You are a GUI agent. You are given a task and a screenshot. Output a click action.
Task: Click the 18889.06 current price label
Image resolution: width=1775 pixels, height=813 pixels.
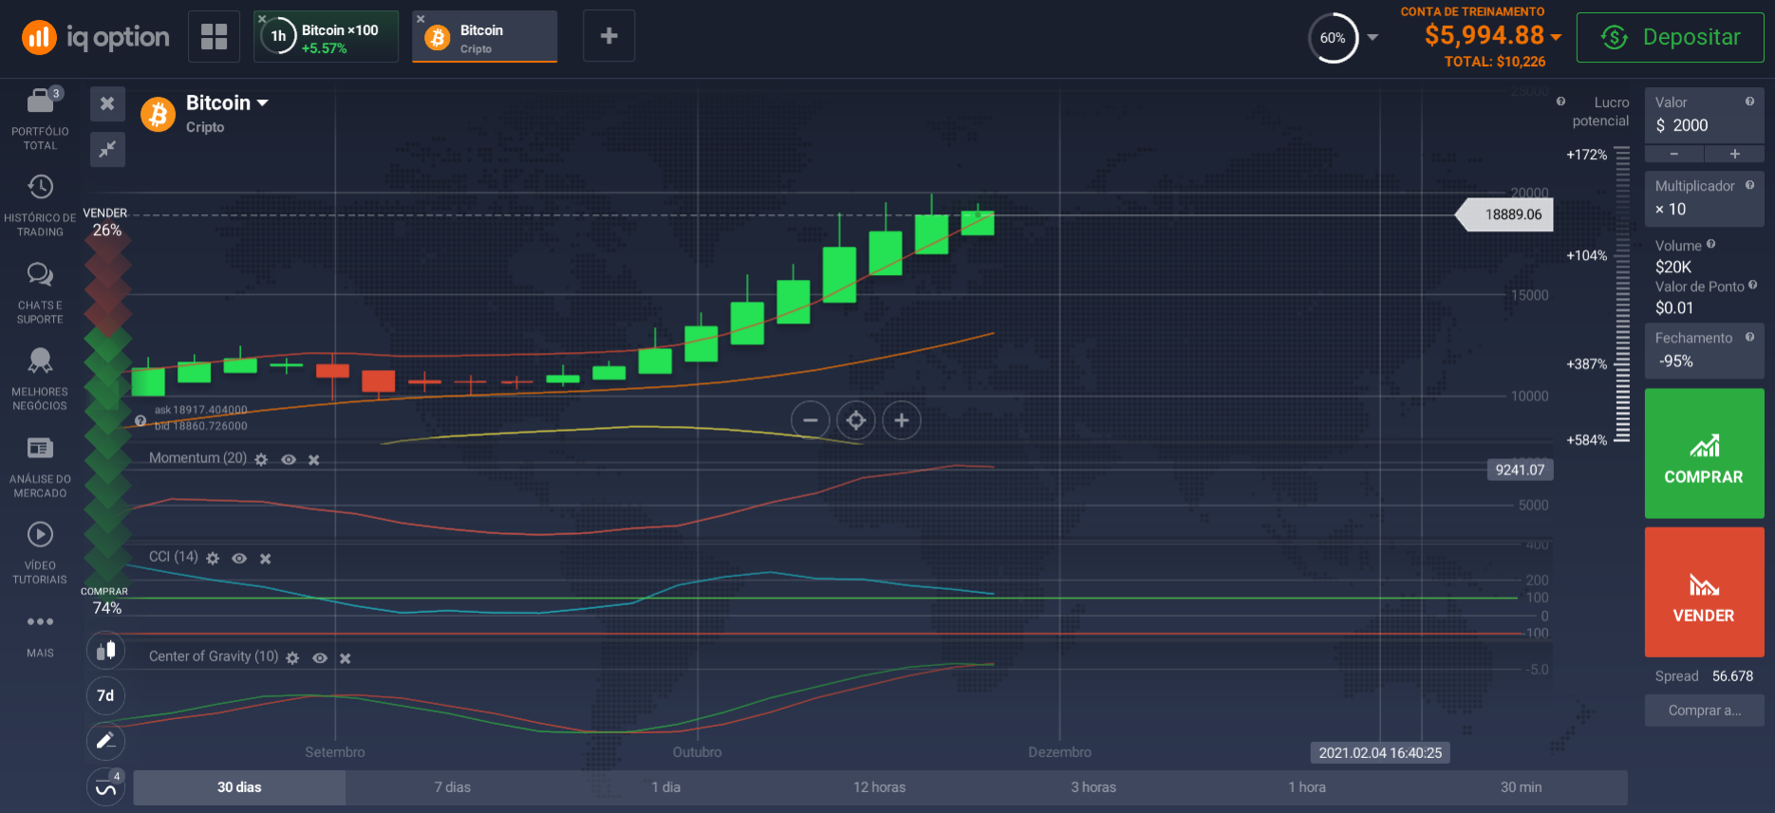(x=1504, y=215)
